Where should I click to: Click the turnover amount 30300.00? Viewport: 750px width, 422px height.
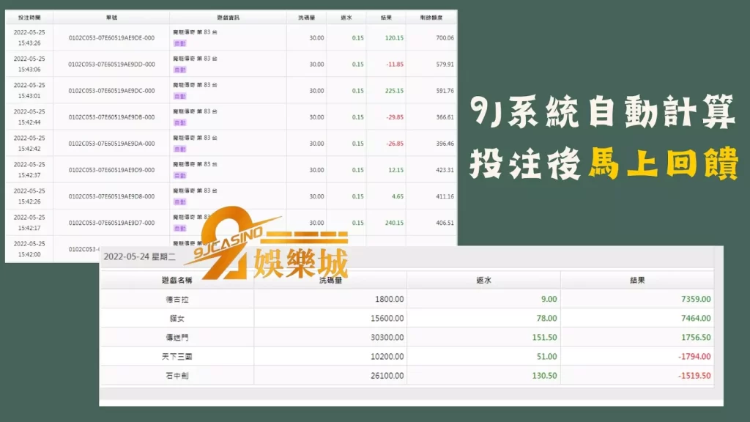coord(387,337)
